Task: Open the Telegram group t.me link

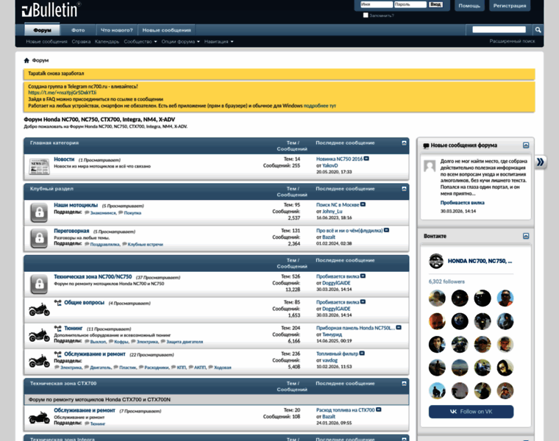Action: pyautogui.click(x=63, y=93)
